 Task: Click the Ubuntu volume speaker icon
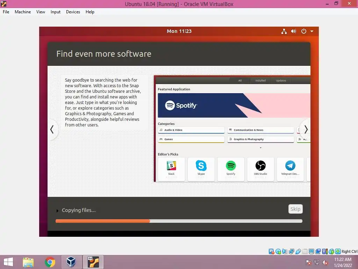(x=294, y=31)
